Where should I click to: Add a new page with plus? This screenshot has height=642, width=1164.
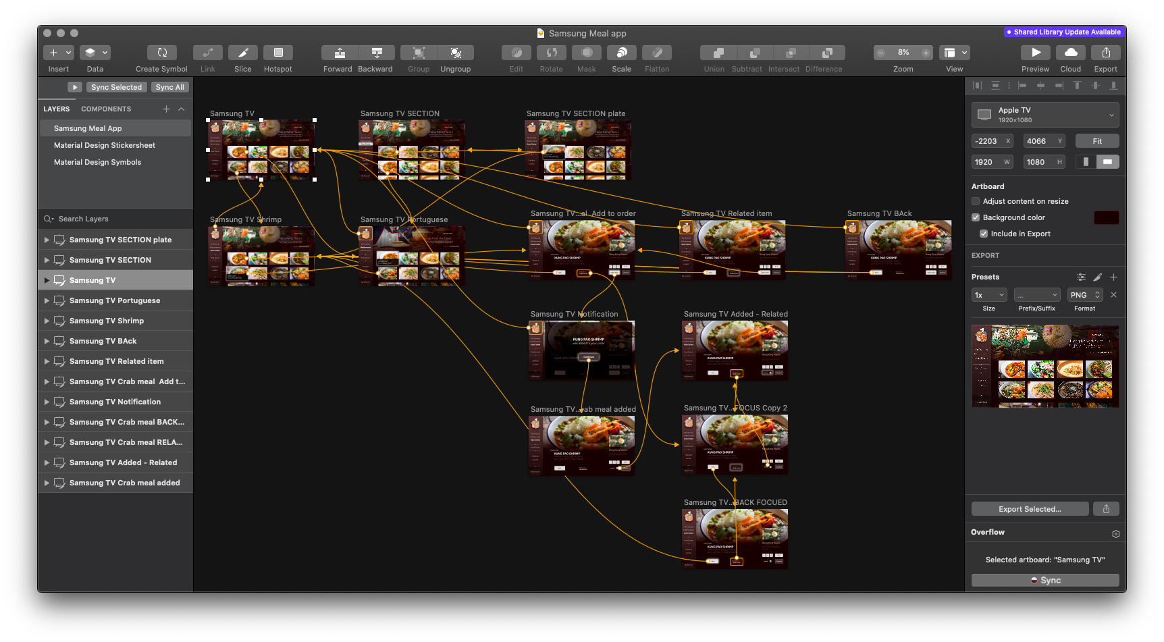(166, 109)
